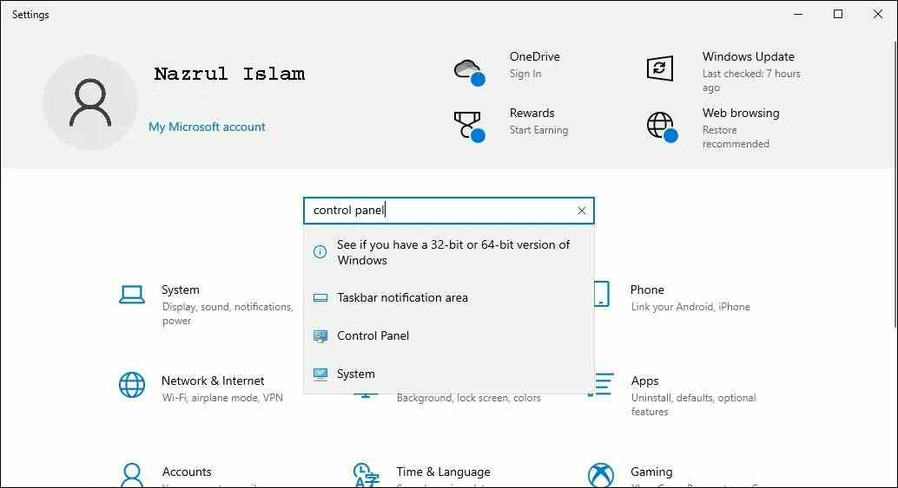Viewport: 898px width, 488px height.
Task: Click the Accounts person icon
Action: click(132, 474)
